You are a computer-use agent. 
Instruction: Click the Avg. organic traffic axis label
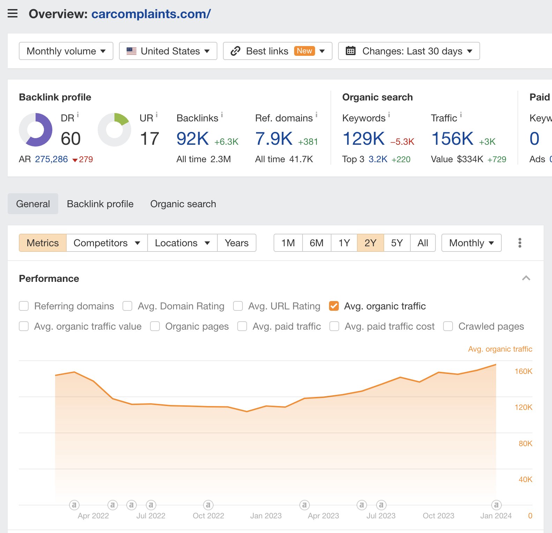500,349
